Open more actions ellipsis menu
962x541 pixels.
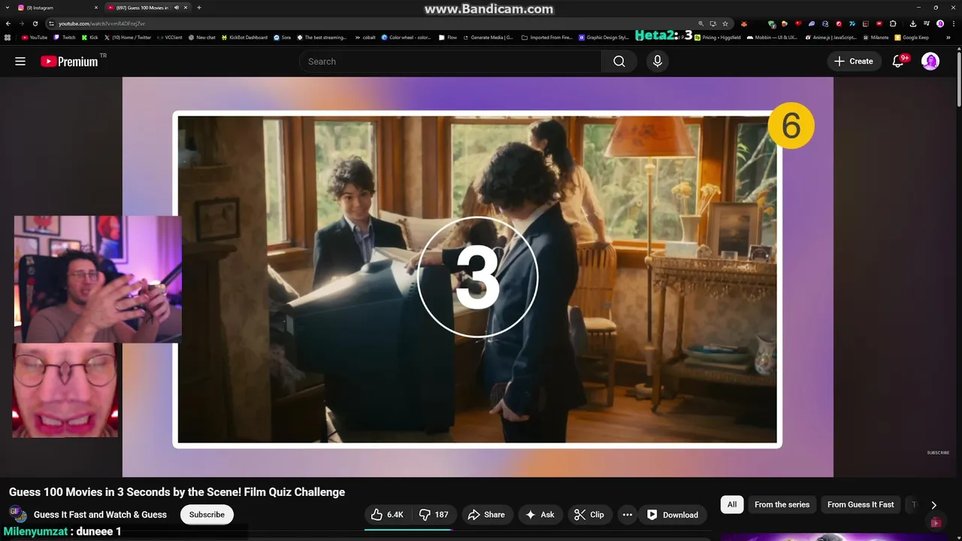coord(628,515)
